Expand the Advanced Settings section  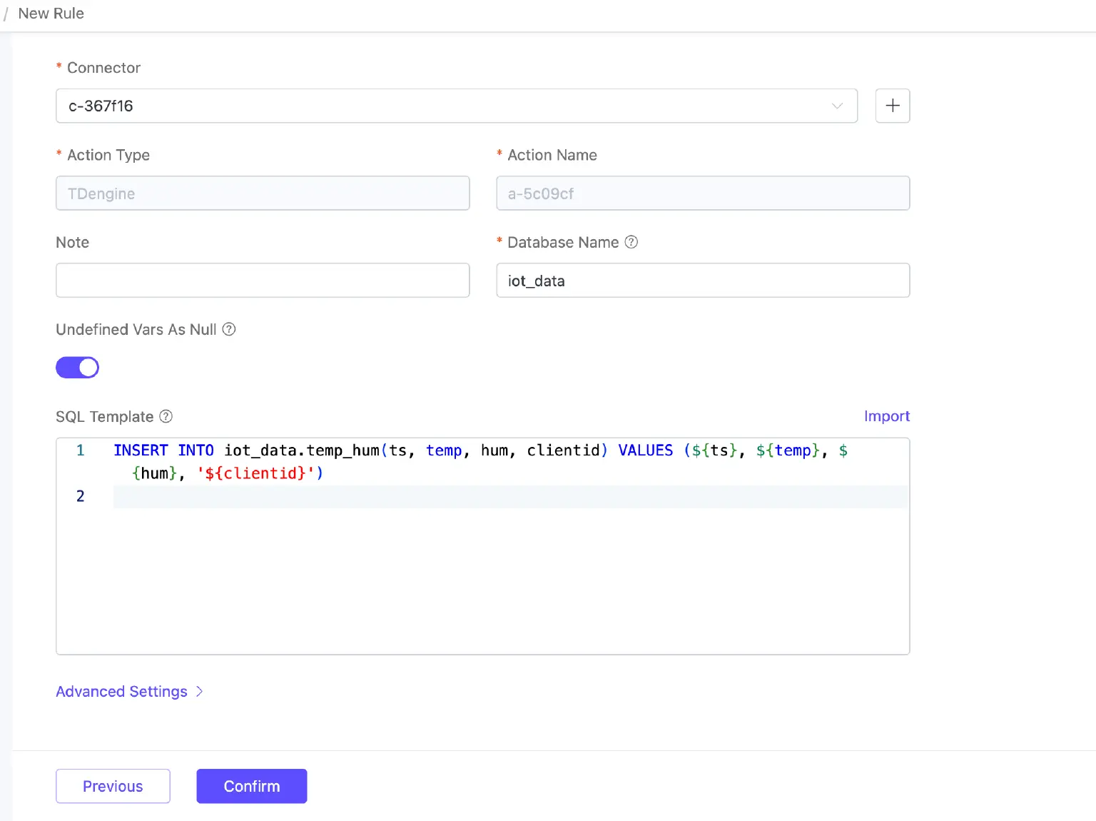[x=121, y=691]
